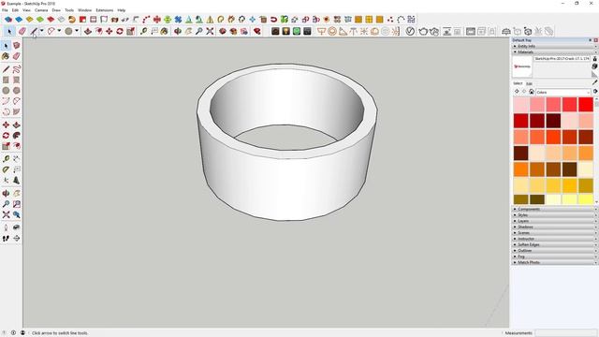Activate the Scale tool in left toolbar
This screenshot has width=599, height=337.
[6, 146]
